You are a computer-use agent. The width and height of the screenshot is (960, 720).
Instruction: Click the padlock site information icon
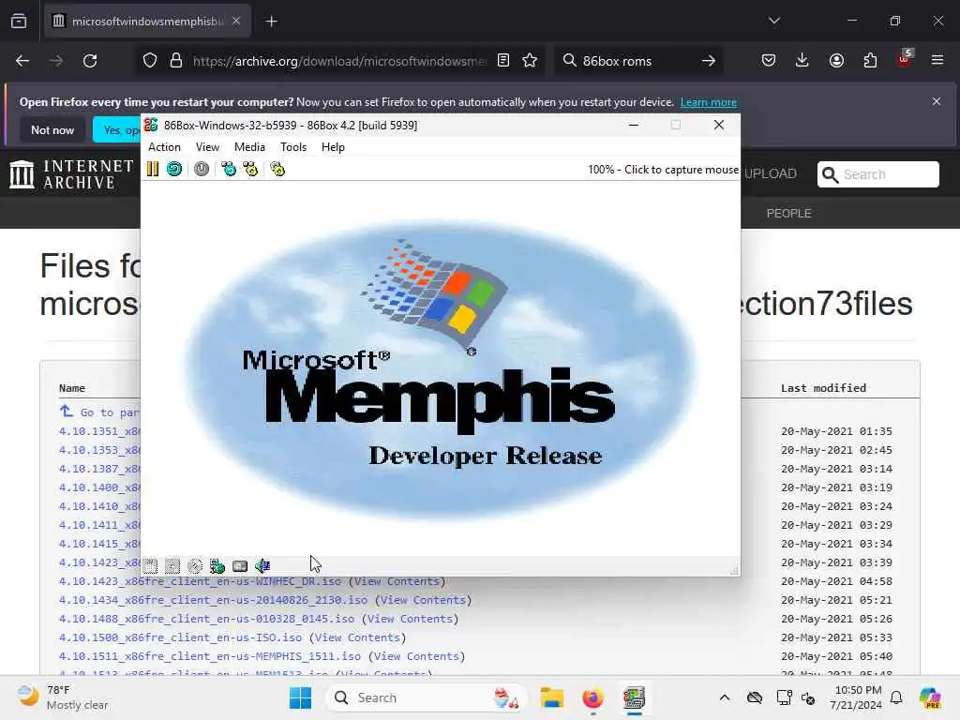click(x=176, y=61)
